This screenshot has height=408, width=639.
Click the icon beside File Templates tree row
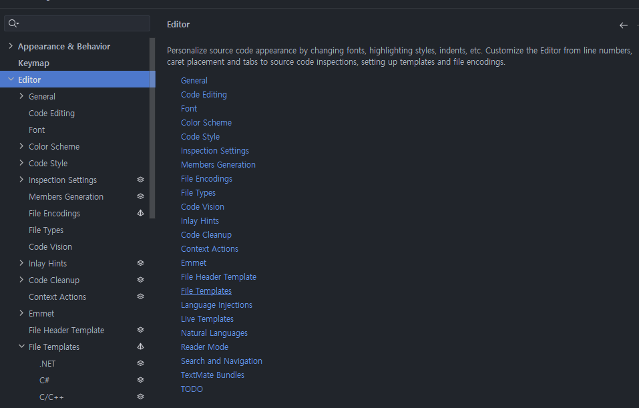141,347
